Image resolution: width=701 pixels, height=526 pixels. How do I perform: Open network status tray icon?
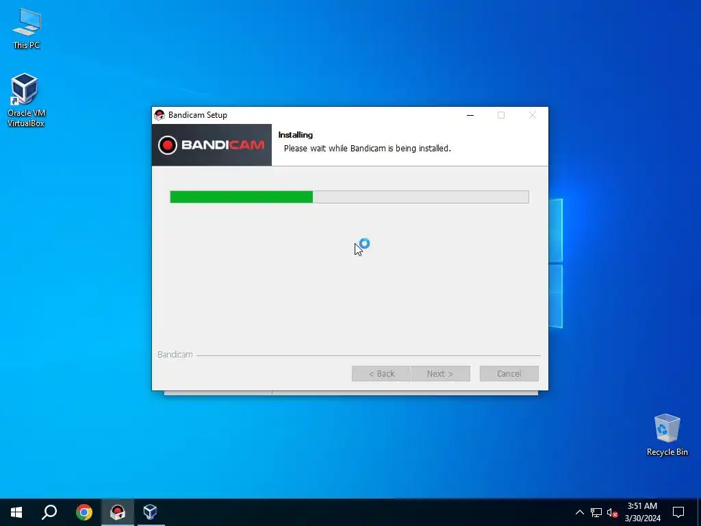coord(596,512)
